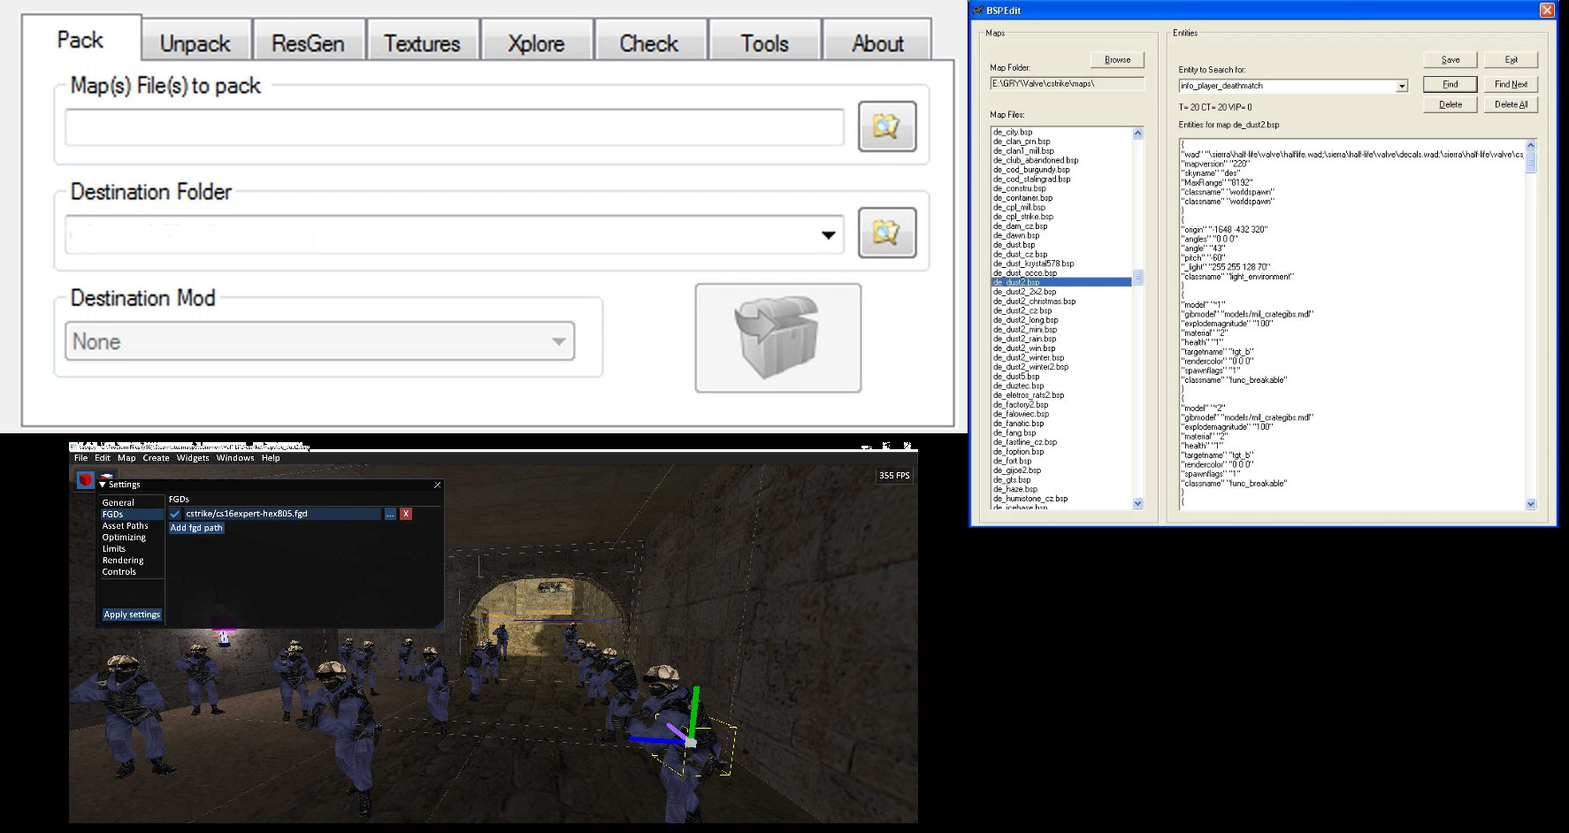Open the fgd file browser with the ... icon
Viewport: 1569px width, 833px height.
pyautogui.click(x=390, y=515)
